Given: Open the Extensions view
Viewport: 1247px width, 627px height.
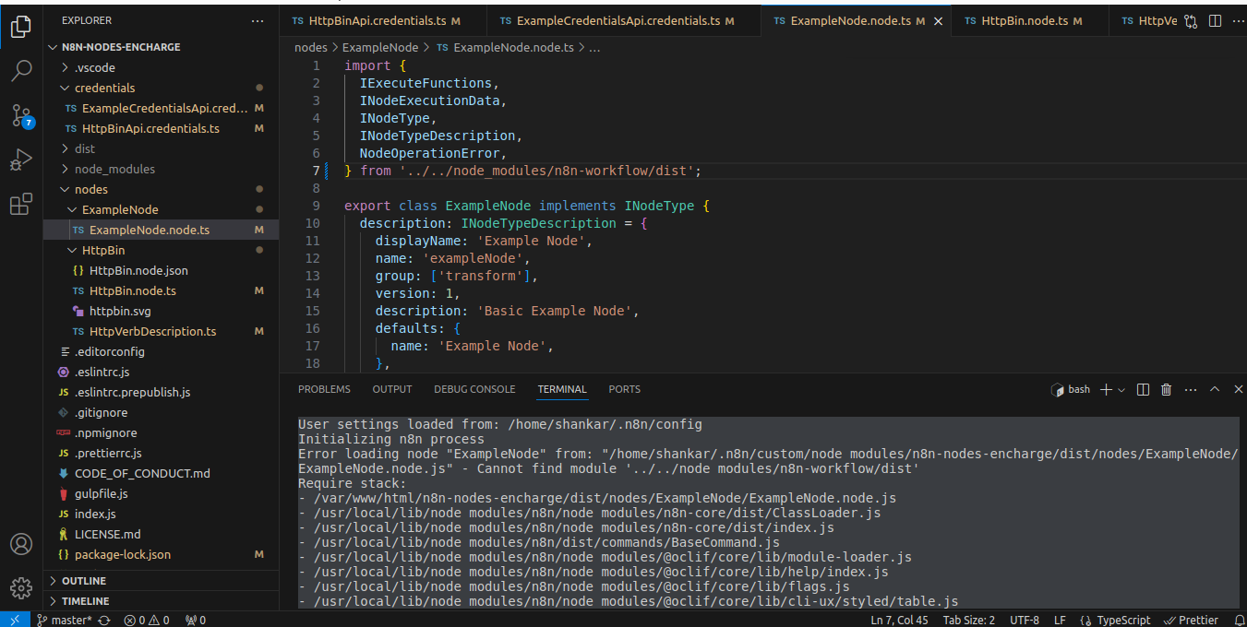Looking at the screenshot, I should point(21,205).
